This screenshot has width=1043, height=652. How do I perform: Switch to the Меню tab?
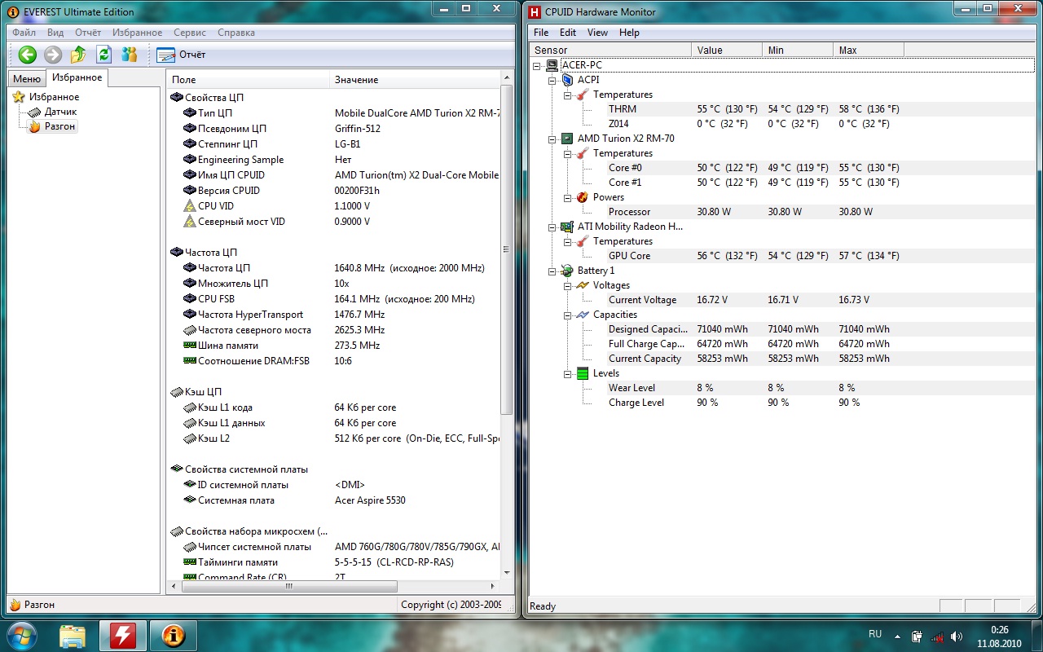[x=26, y=78]
